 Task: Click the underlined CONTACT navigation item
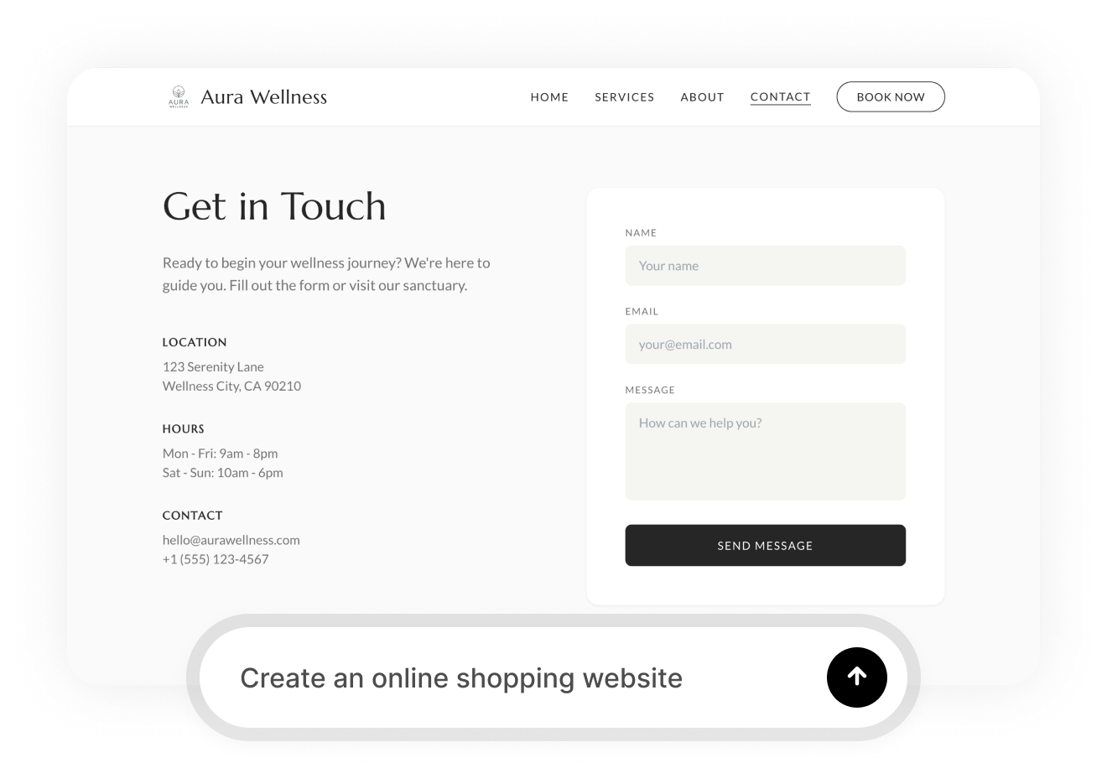780,96
